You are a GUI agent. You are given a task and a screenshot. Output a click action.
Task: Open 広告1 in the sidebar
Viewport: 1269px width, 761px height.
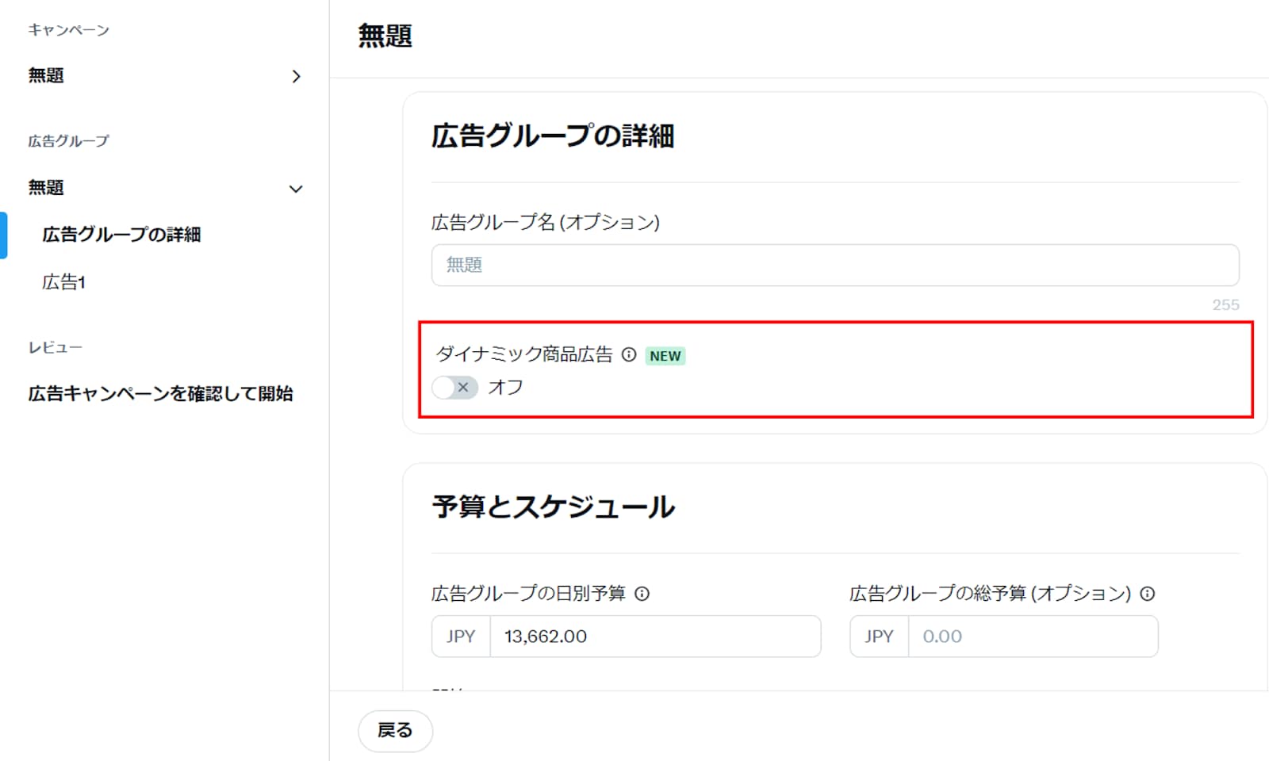point(63,282)
